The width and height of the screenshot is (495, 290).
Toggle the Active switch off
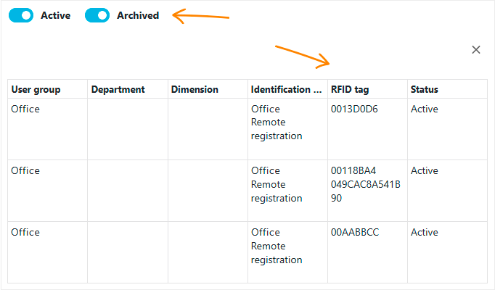[x=21, y=15]
